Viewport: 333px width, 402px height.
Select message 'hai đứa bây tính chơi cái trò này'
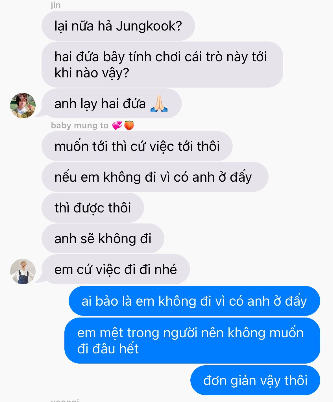[x=162, y=64]
